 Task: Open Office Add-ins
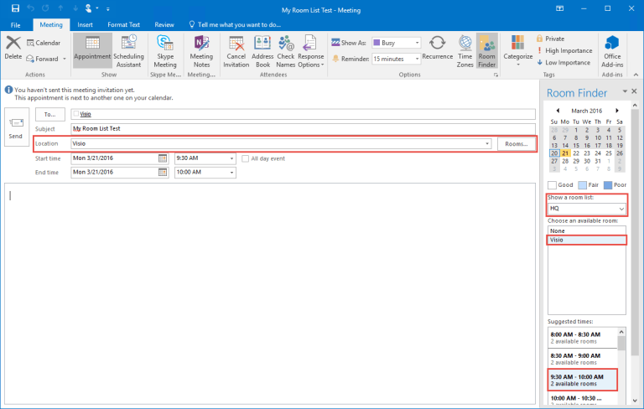(612, 51)
